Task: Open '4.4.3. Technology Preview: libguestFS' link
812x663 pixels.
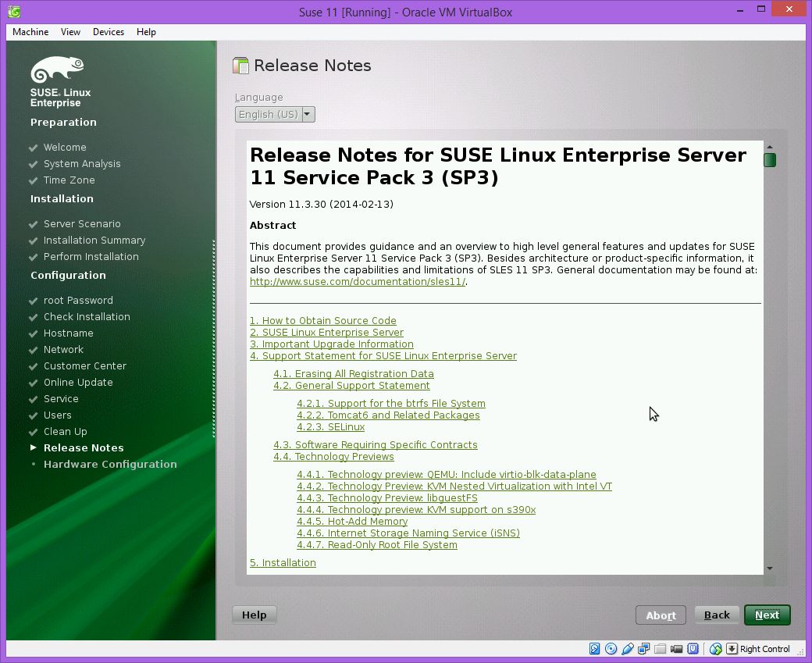Action: point(387,498)
